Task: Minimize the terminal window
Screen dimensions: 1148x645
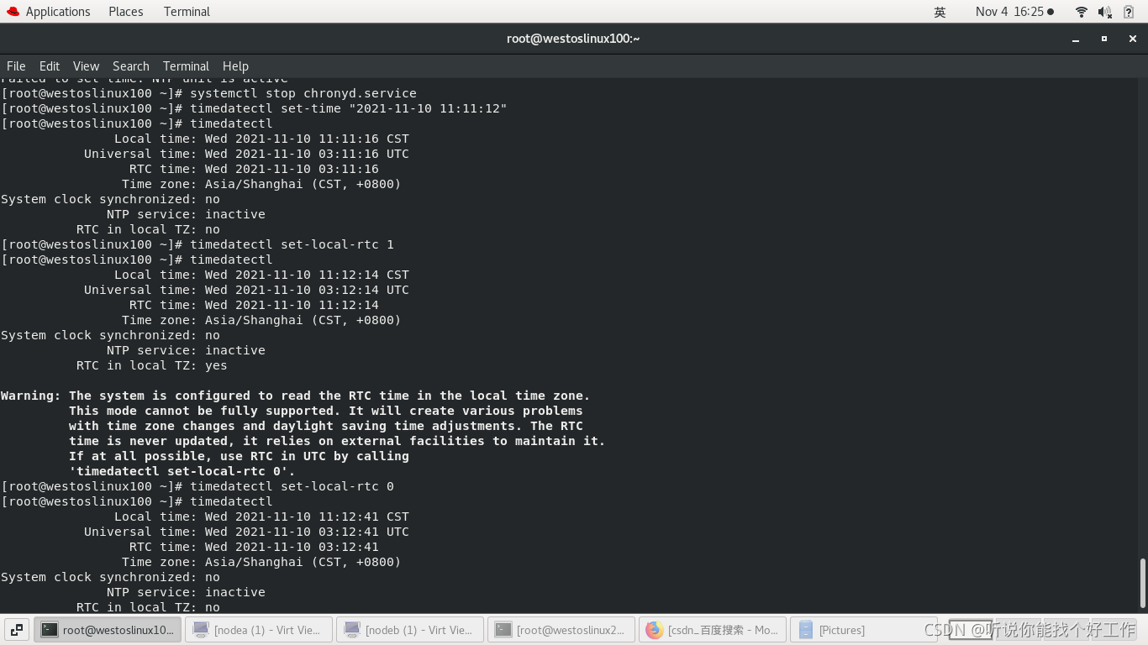Action: click(1076, 39)
